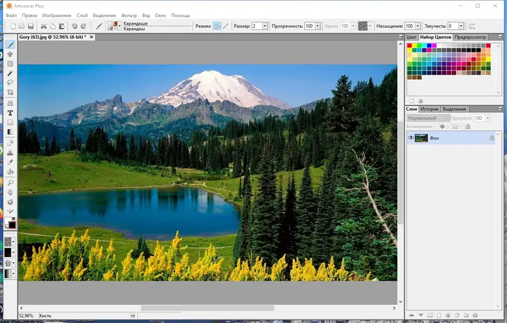The width and height of the screenshot is (507, 323).
Task: Click the horizontal canvas scrollbar
Action: 207,308
